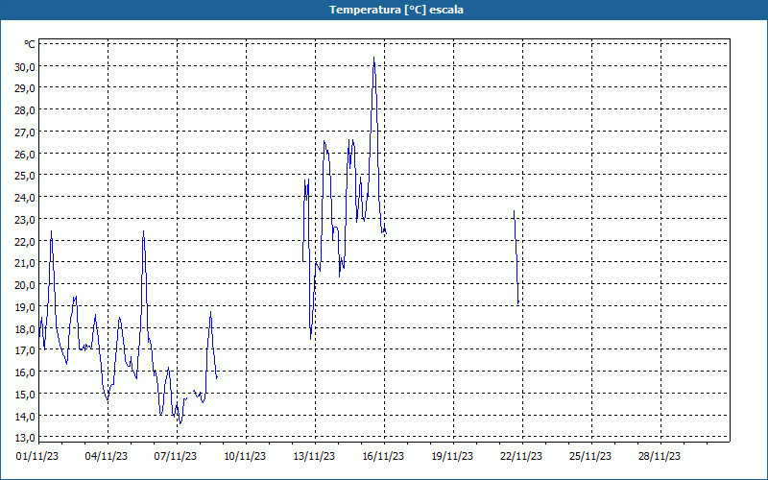Select the 17,0 axis value

pyautogui.click(x=25, y=350)
